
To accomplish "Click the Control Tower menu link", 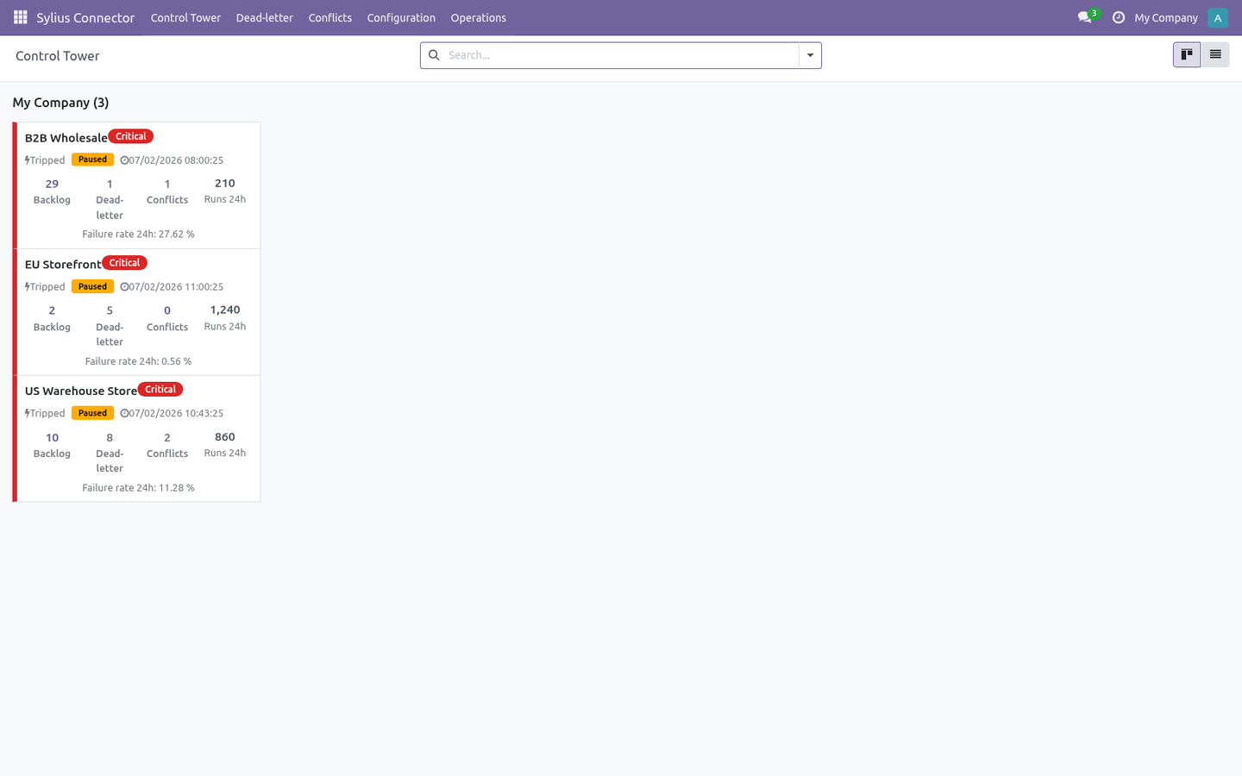I will tap(185, 17).
